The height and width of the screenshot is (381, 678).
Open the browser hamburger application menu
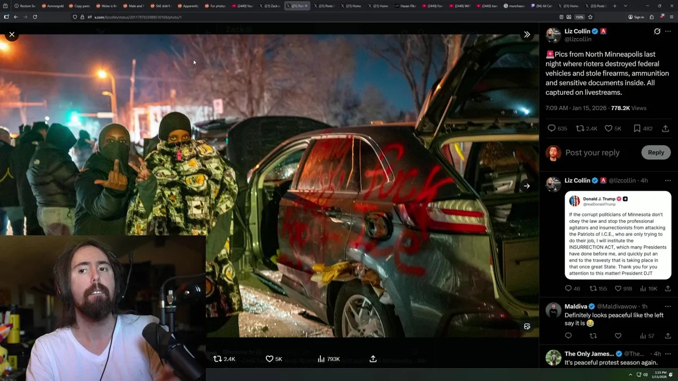671,17
